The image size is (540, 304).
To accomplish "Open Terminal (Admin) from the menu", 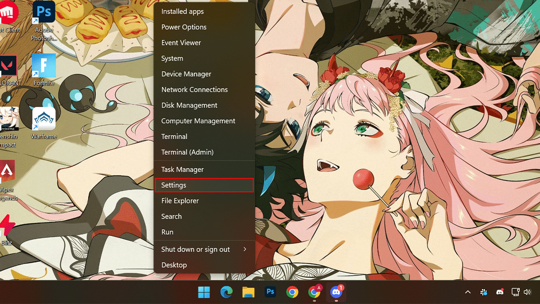I will pos(187,152).
